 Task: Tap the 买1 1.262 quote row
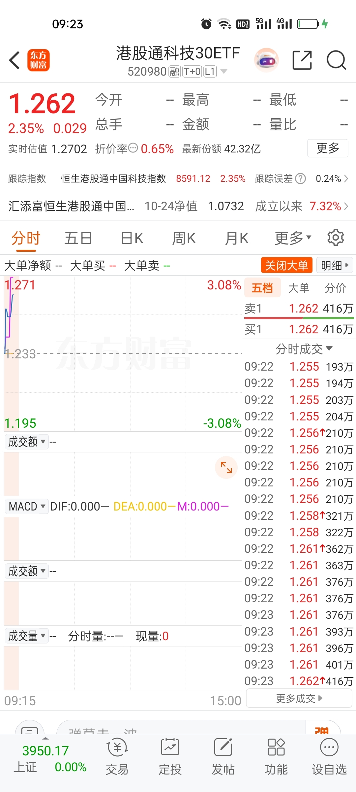tap(299, 329)
